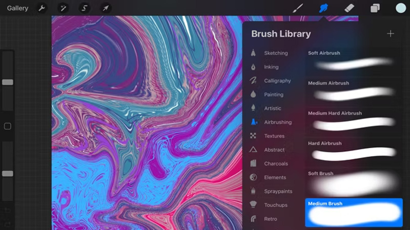Click the Painting drop icon
Image resolution: width=410 pixels, height=230 pixels.
pyautogui.click(x=253, y=95)
